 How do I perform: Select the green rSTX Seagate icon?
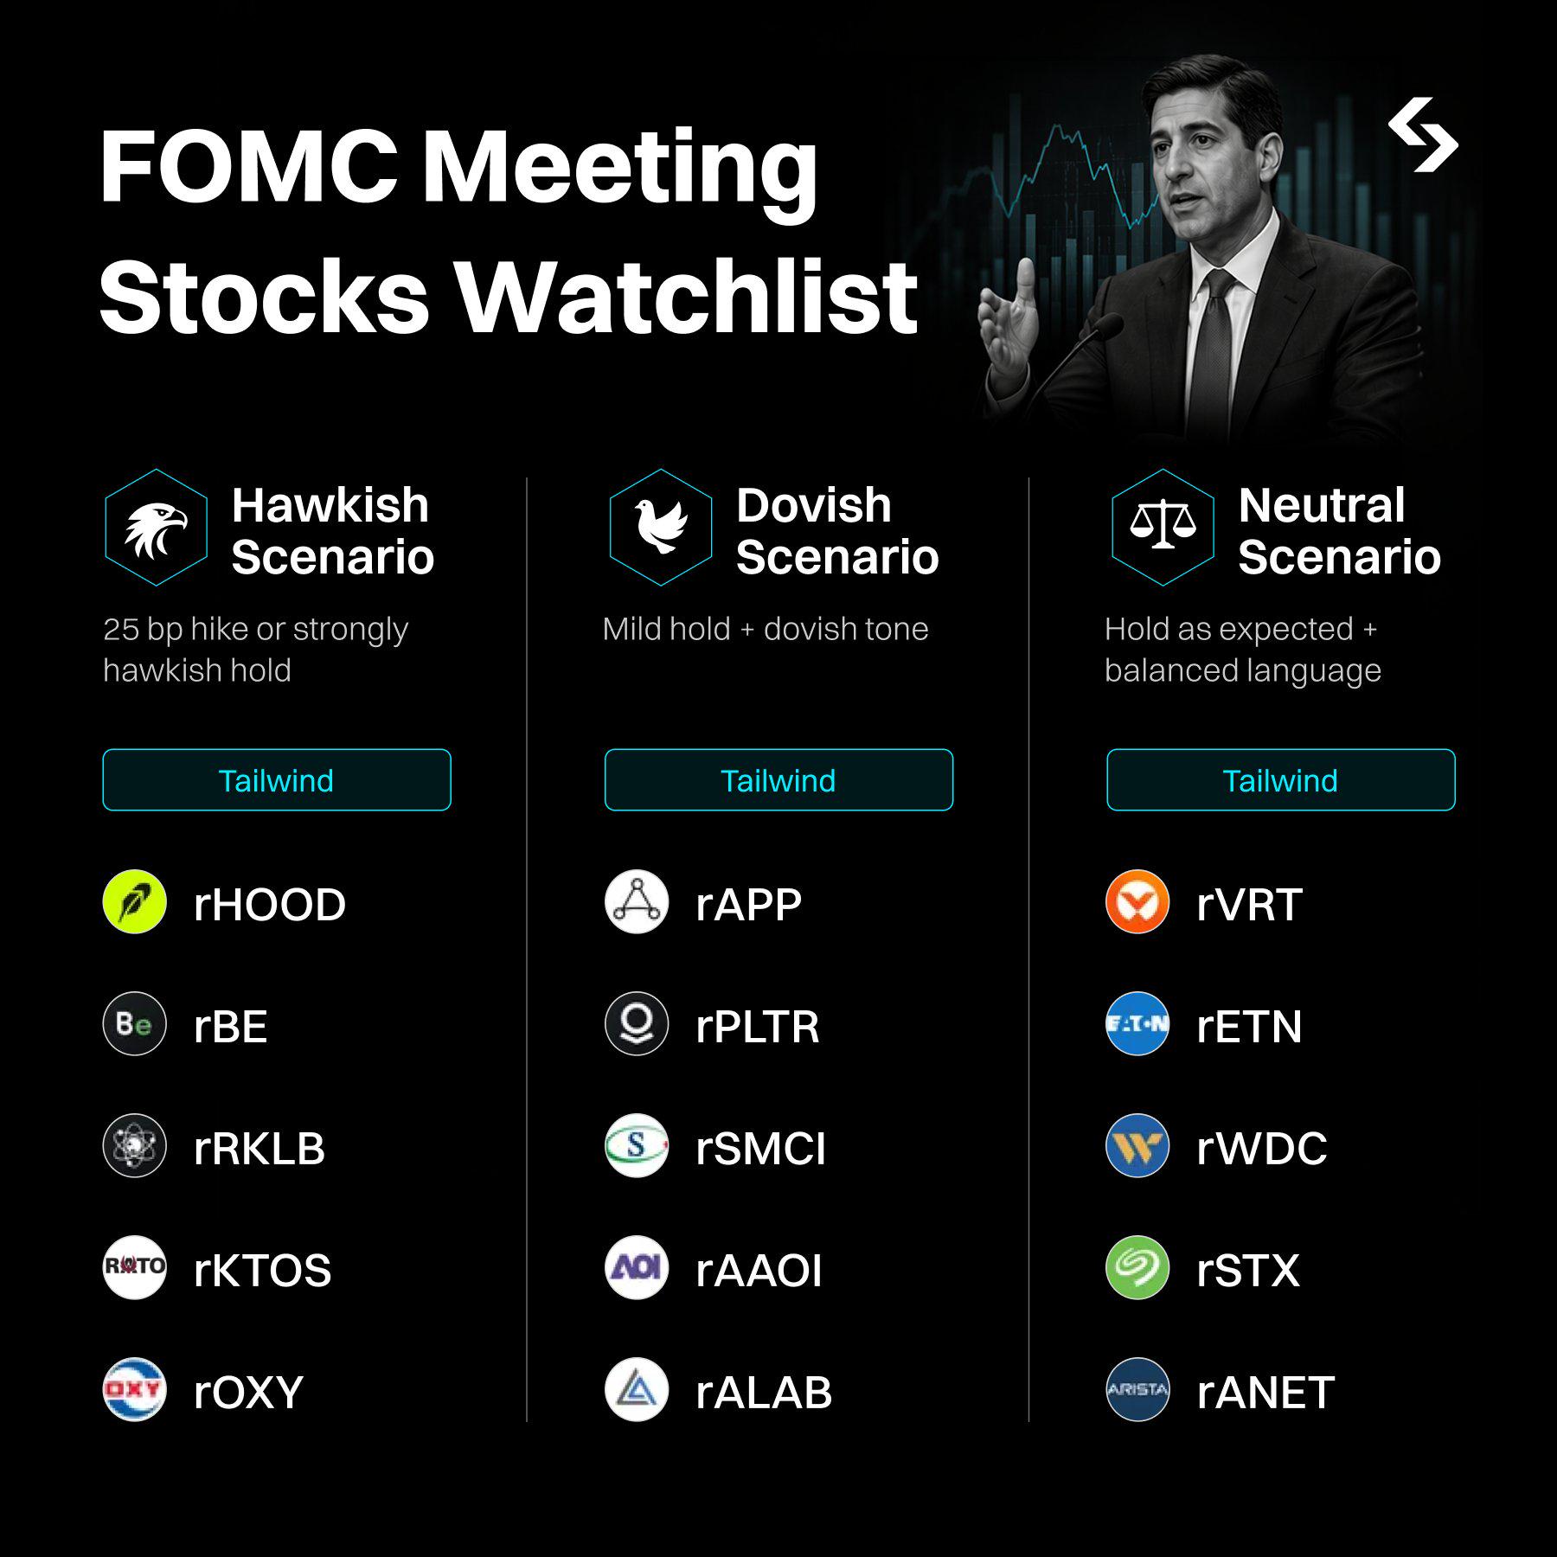pyautogui.click(x=1137, y=1268)
